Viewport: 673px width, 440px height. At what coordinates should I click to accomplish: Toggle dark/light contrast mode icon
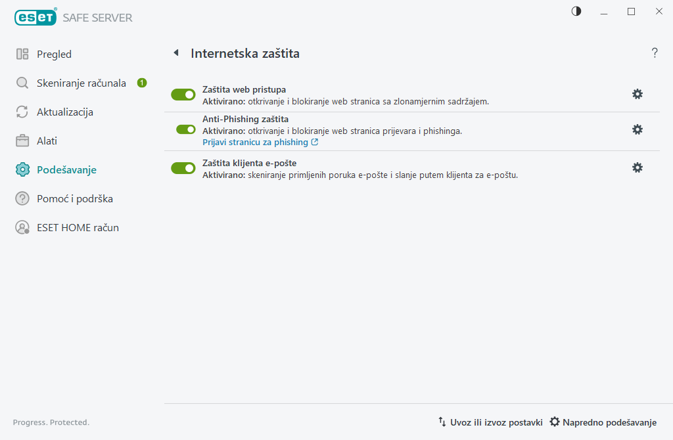pos(576,11)
